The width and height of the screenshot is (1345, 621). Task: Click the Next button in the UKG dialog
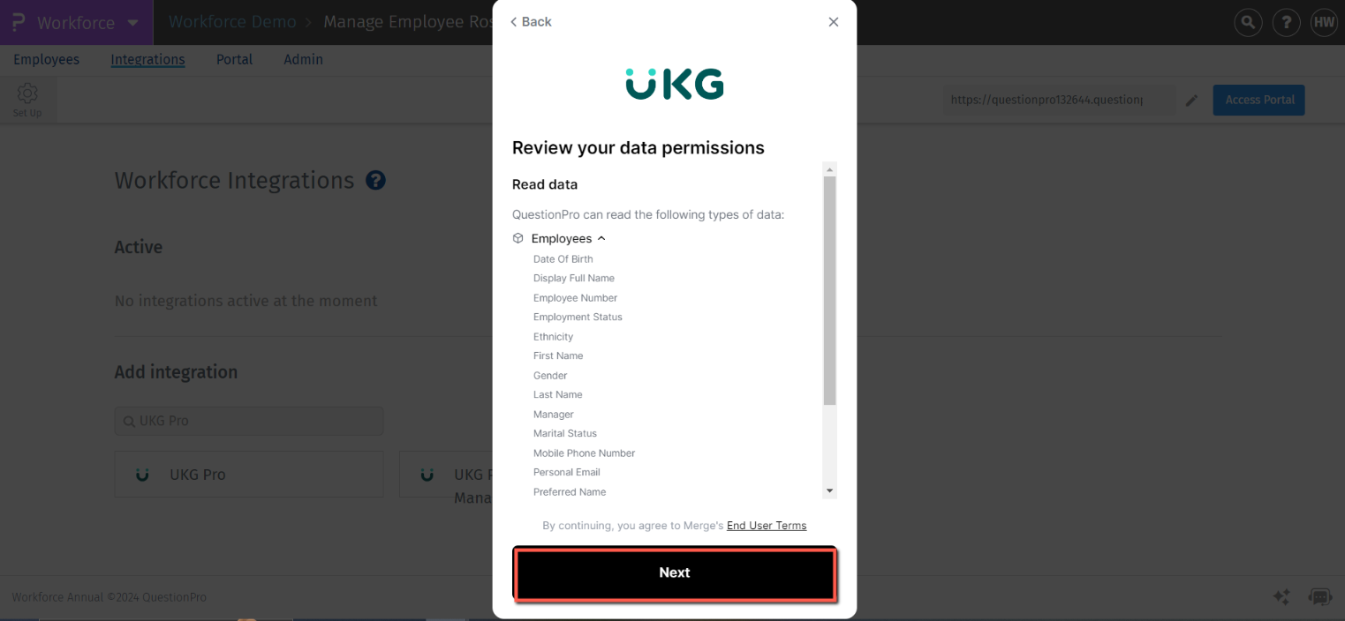(x=674, y=572)
